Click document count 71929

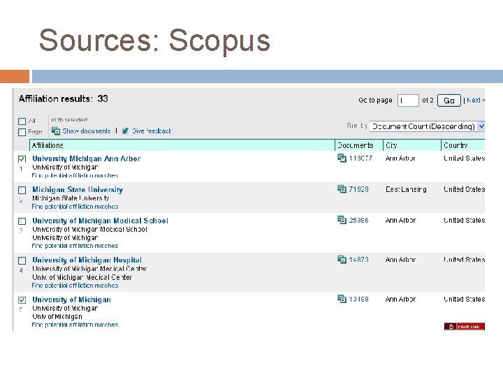(x=358, y=189)
